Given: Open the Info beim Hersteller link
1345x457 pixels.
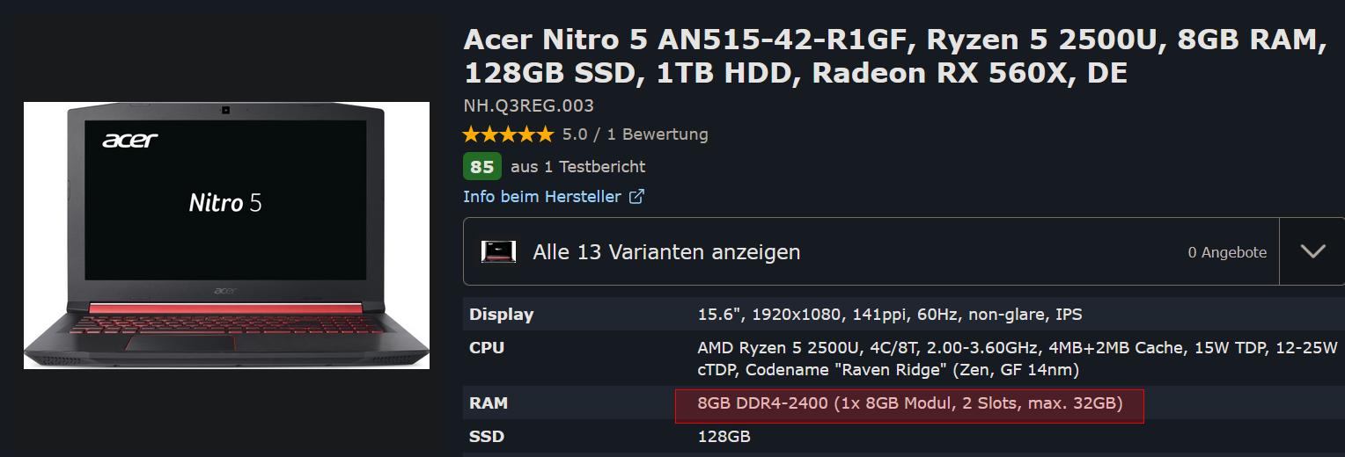Looking at the screenshot, I should coord(542,197).
